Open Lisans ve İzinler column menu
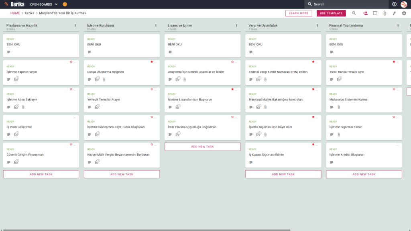Image resolution: width=411 pixels, height=231 pixels. point(237,26)
